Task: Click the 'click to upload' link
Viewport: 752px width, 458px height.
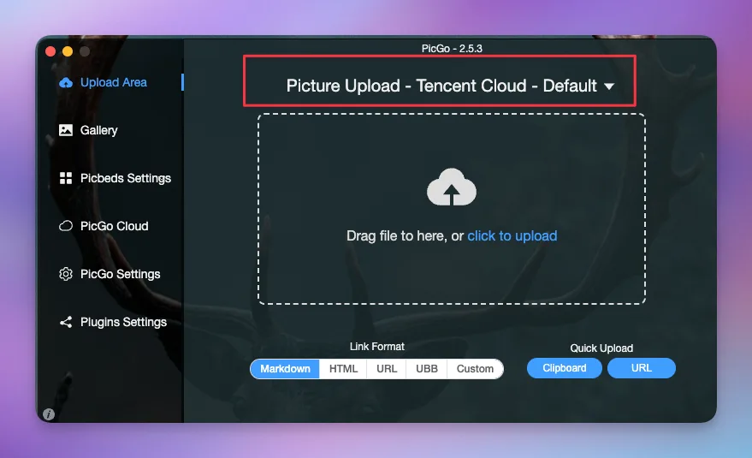Action: click(x=512, y=235)
